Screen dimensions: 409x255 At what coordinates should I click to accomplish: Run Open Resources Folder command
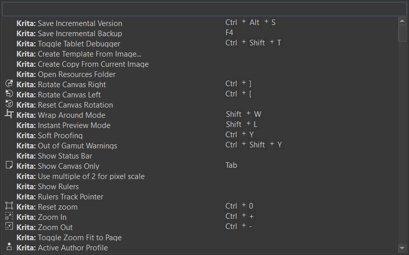coord(76,74)
